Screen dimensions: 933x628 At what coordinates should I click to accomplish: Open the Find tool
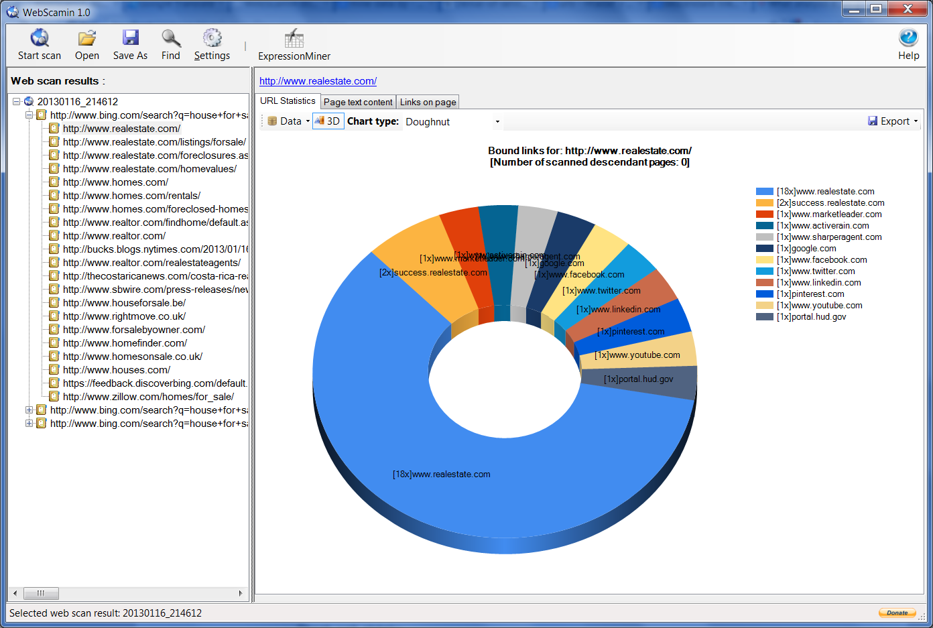(x=171, y=45)
